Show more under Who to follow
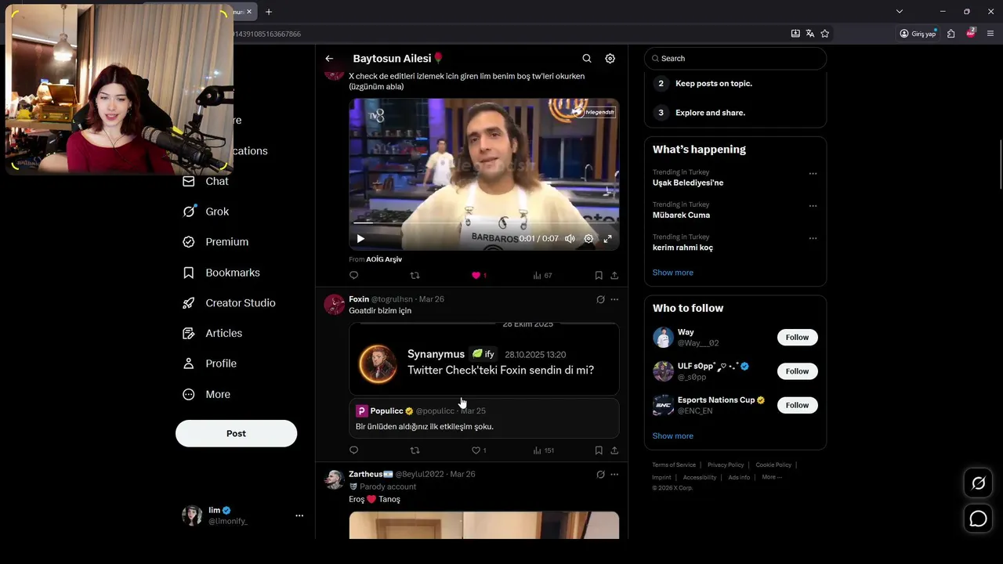The image size is (1003, 564). [672, 436]
